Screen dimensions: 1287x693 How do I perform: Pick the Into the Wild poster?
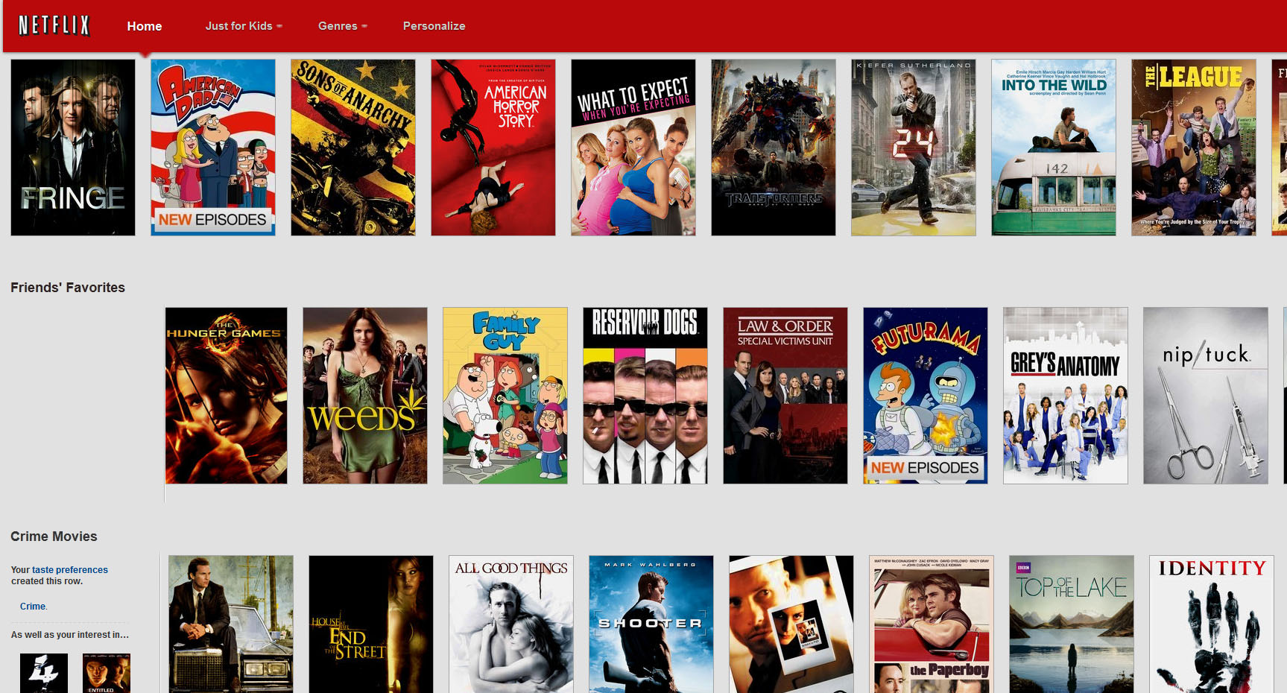point(1054,148)
